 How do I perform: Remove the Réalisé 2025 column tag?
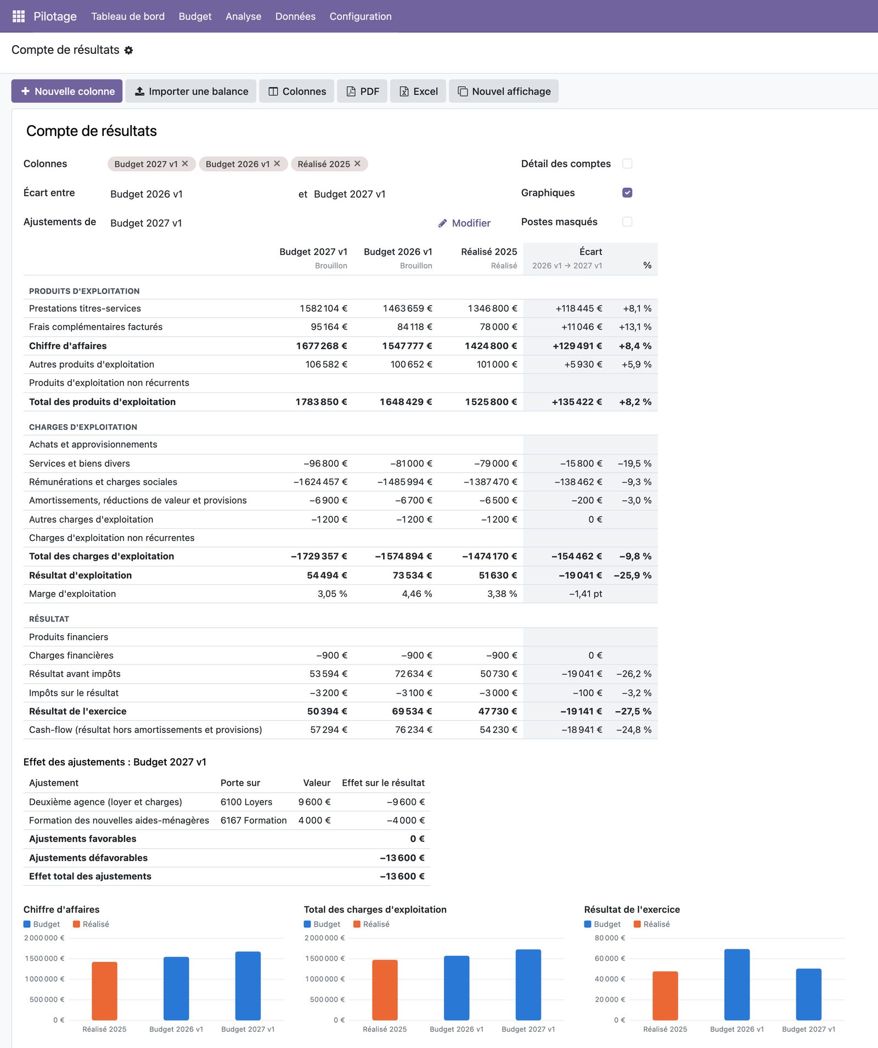(x=358, y=164)
